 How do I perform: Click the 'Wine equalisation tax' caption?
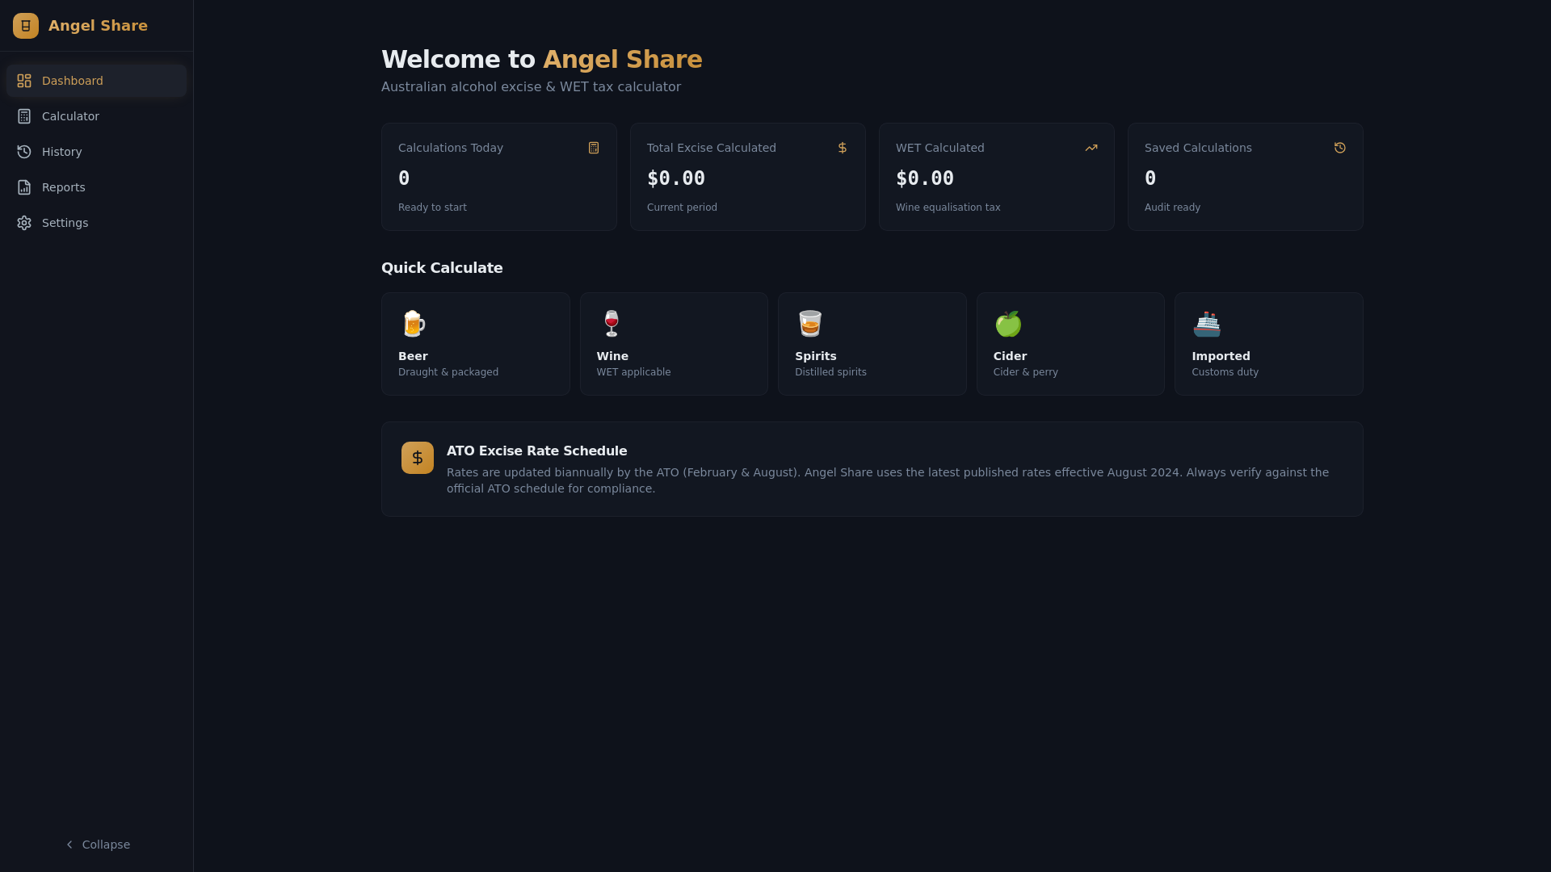click(948, 208)
